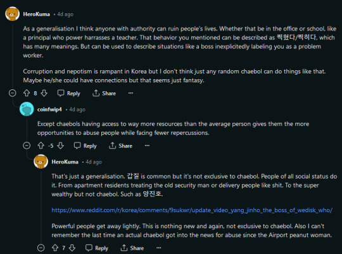The height and width of the screenshot is (254, 342).
Task: Click coinfwip4's teal snoo avatar
Action: [27, 109]
